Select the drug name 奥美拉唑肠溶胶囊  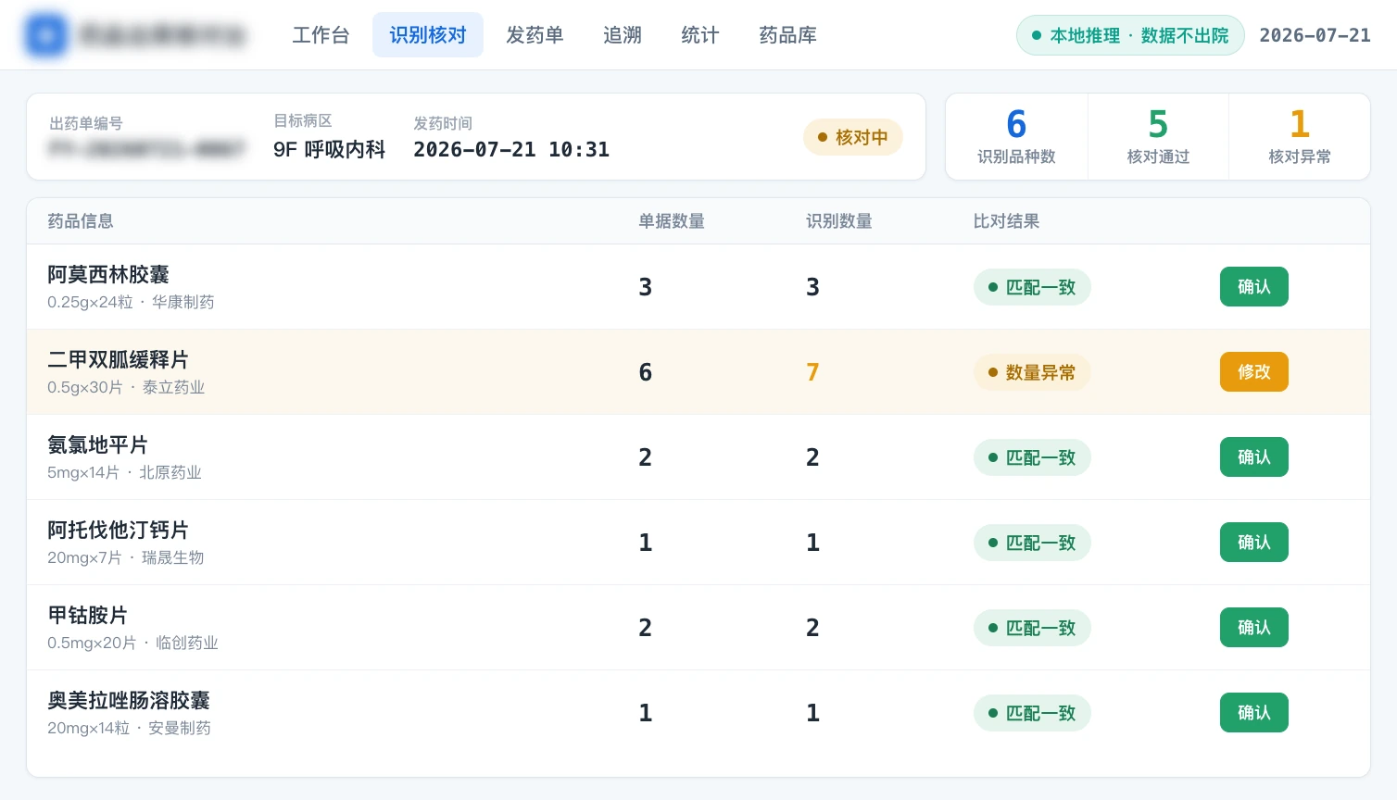129,701
